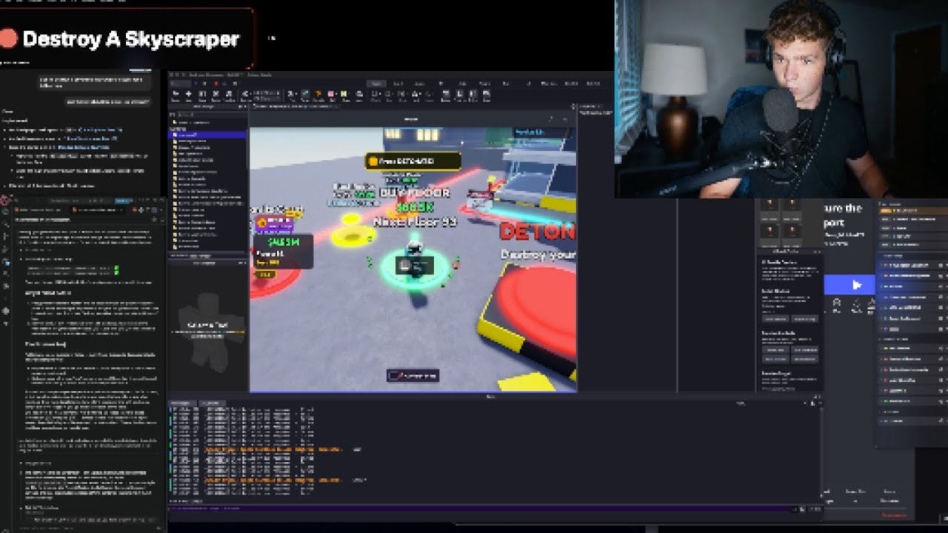Select the highlighted blue row in Explorer tree
This screenshot has width=948, height=533.
pyautogui.click(x=207, y=135)
